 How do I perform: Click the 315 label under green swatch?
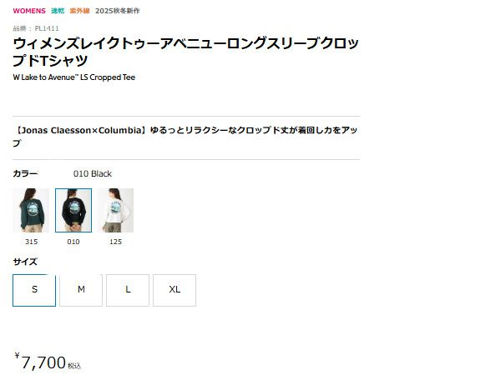coord(32,242)
